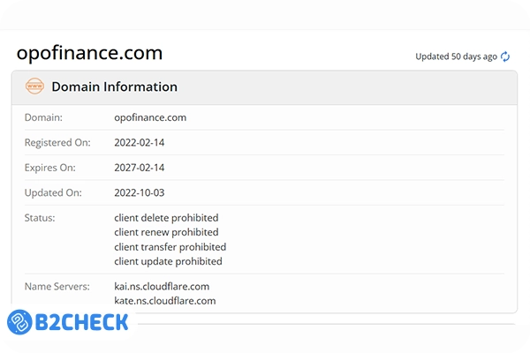530x353 pixels.
Task: Select the registered date 2022-02-14
Action: click(141, 142)
